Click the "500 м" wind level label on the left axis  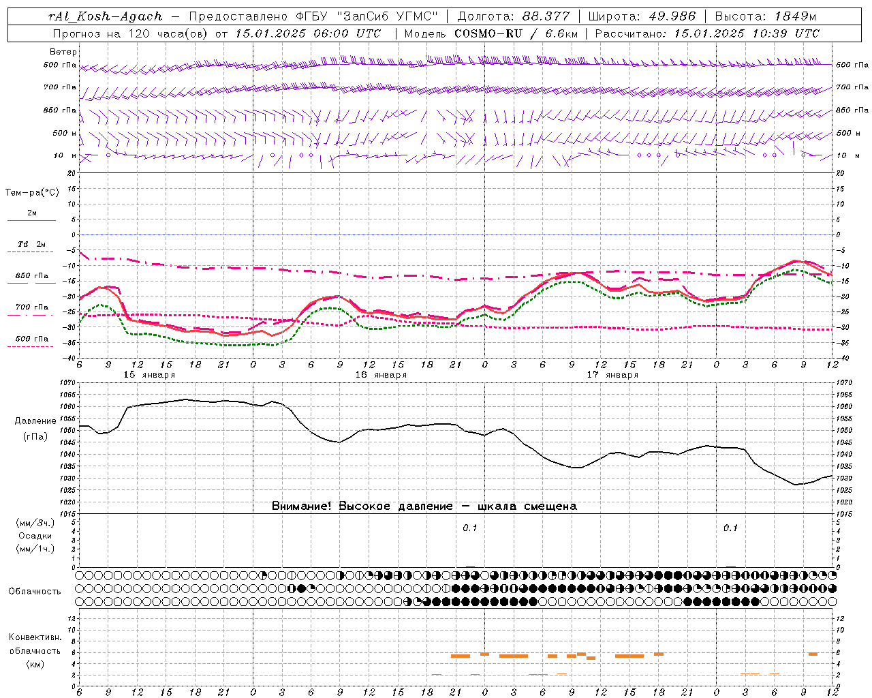click(65, 133)
